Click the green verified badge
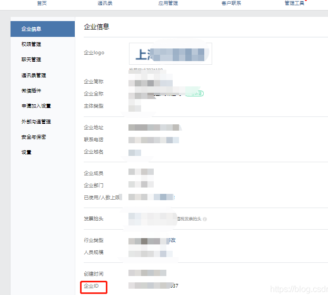 (x=195, y=93)
